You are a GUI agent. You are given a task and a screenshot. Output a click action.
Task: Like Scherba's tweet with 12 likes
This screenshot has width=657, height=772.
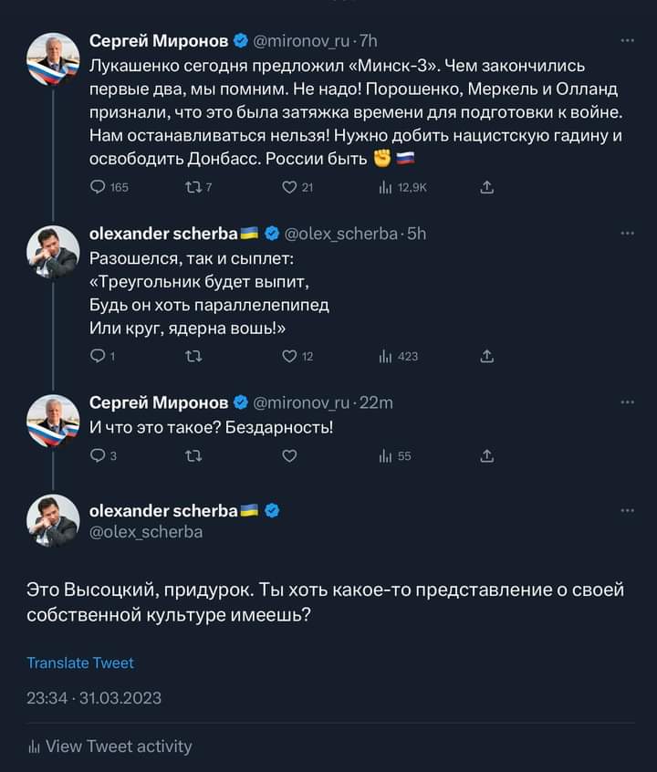pos(289,356)
